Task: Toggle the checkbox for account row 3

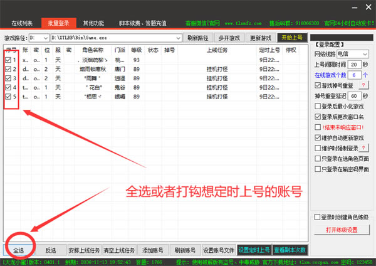Action: [x=8, y=78]
